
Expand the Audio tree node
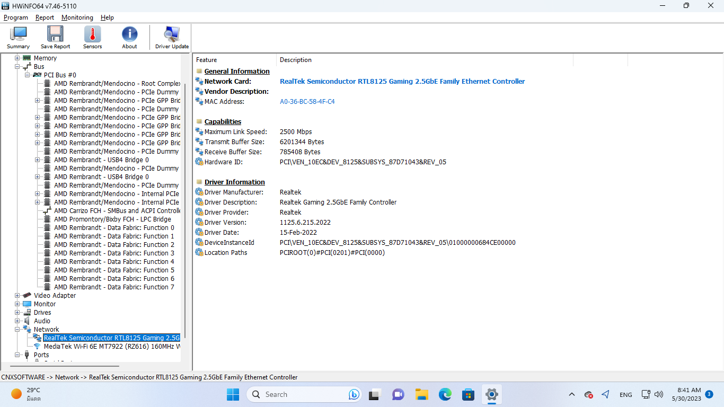[x=17, y=321]
